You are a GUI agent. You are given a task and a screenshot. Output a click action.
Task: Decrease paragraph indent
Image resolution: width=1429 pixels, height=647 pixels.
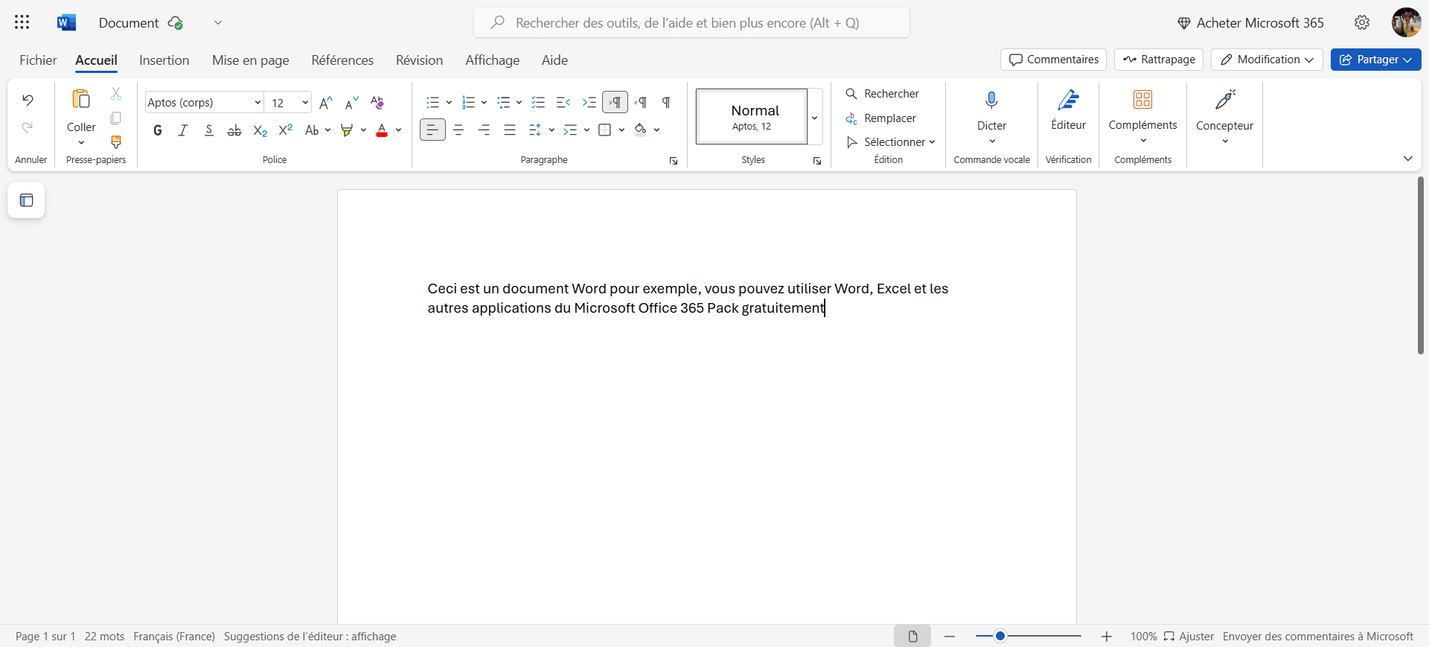tap(563, 102)
